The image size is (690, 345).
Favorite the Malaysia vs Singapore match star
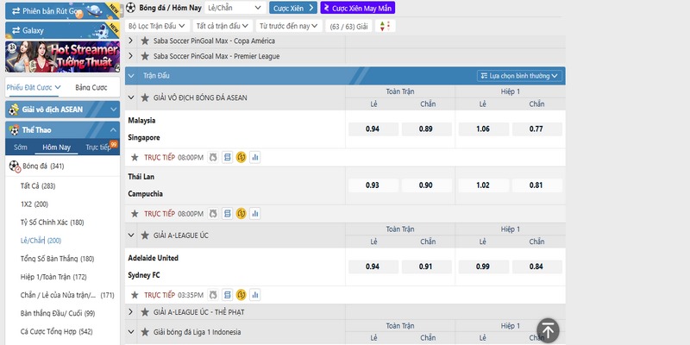tap(135, 157)
